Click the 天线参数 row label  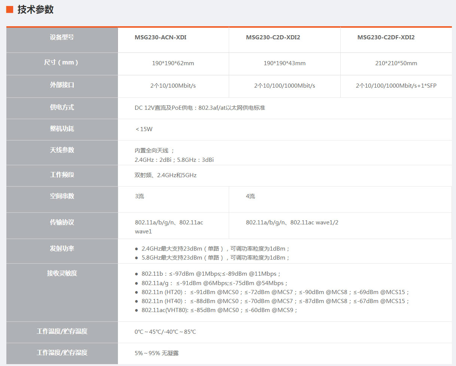coord(62,150)
